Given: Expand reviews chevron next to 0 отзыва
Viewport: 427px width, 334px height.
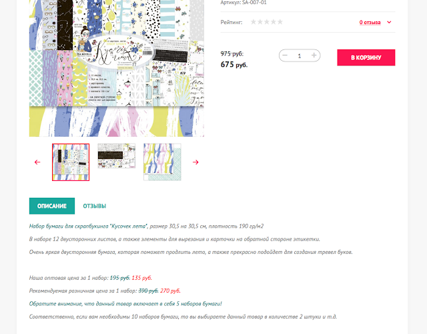Looking at the screenshot, I should pos(389,22).
